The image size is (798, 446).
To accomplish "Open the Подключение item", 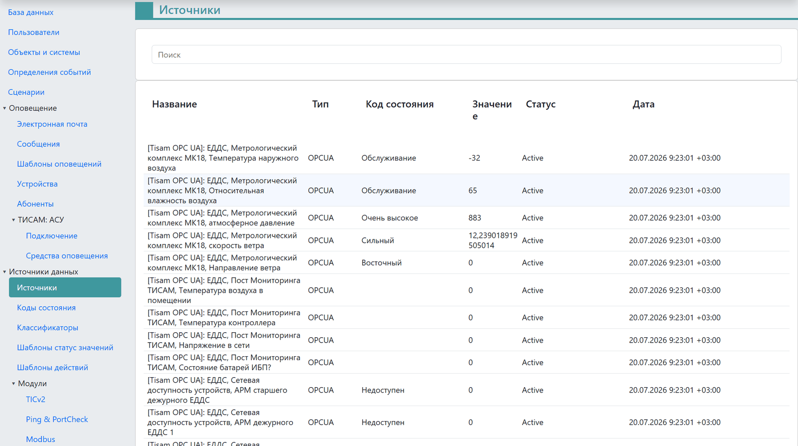I will click(51, 235).
